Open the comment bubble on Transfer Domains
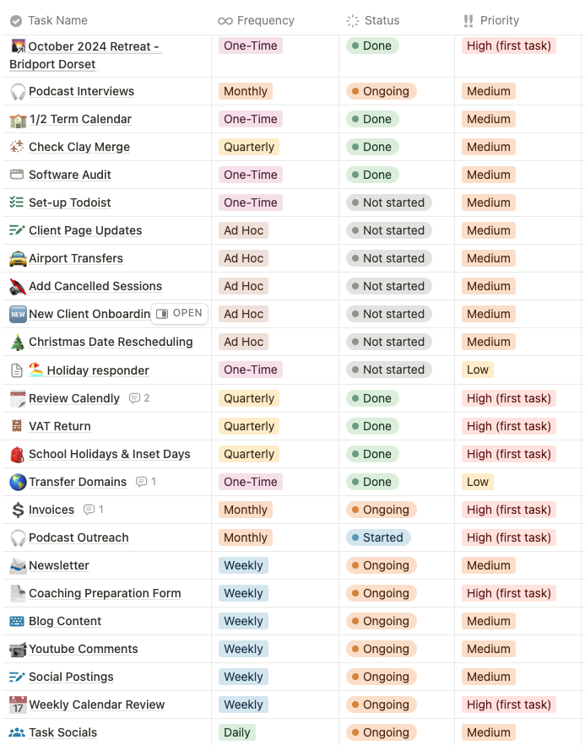The width and height of the screenshot is (585, 745). click(x=146, y=482)
